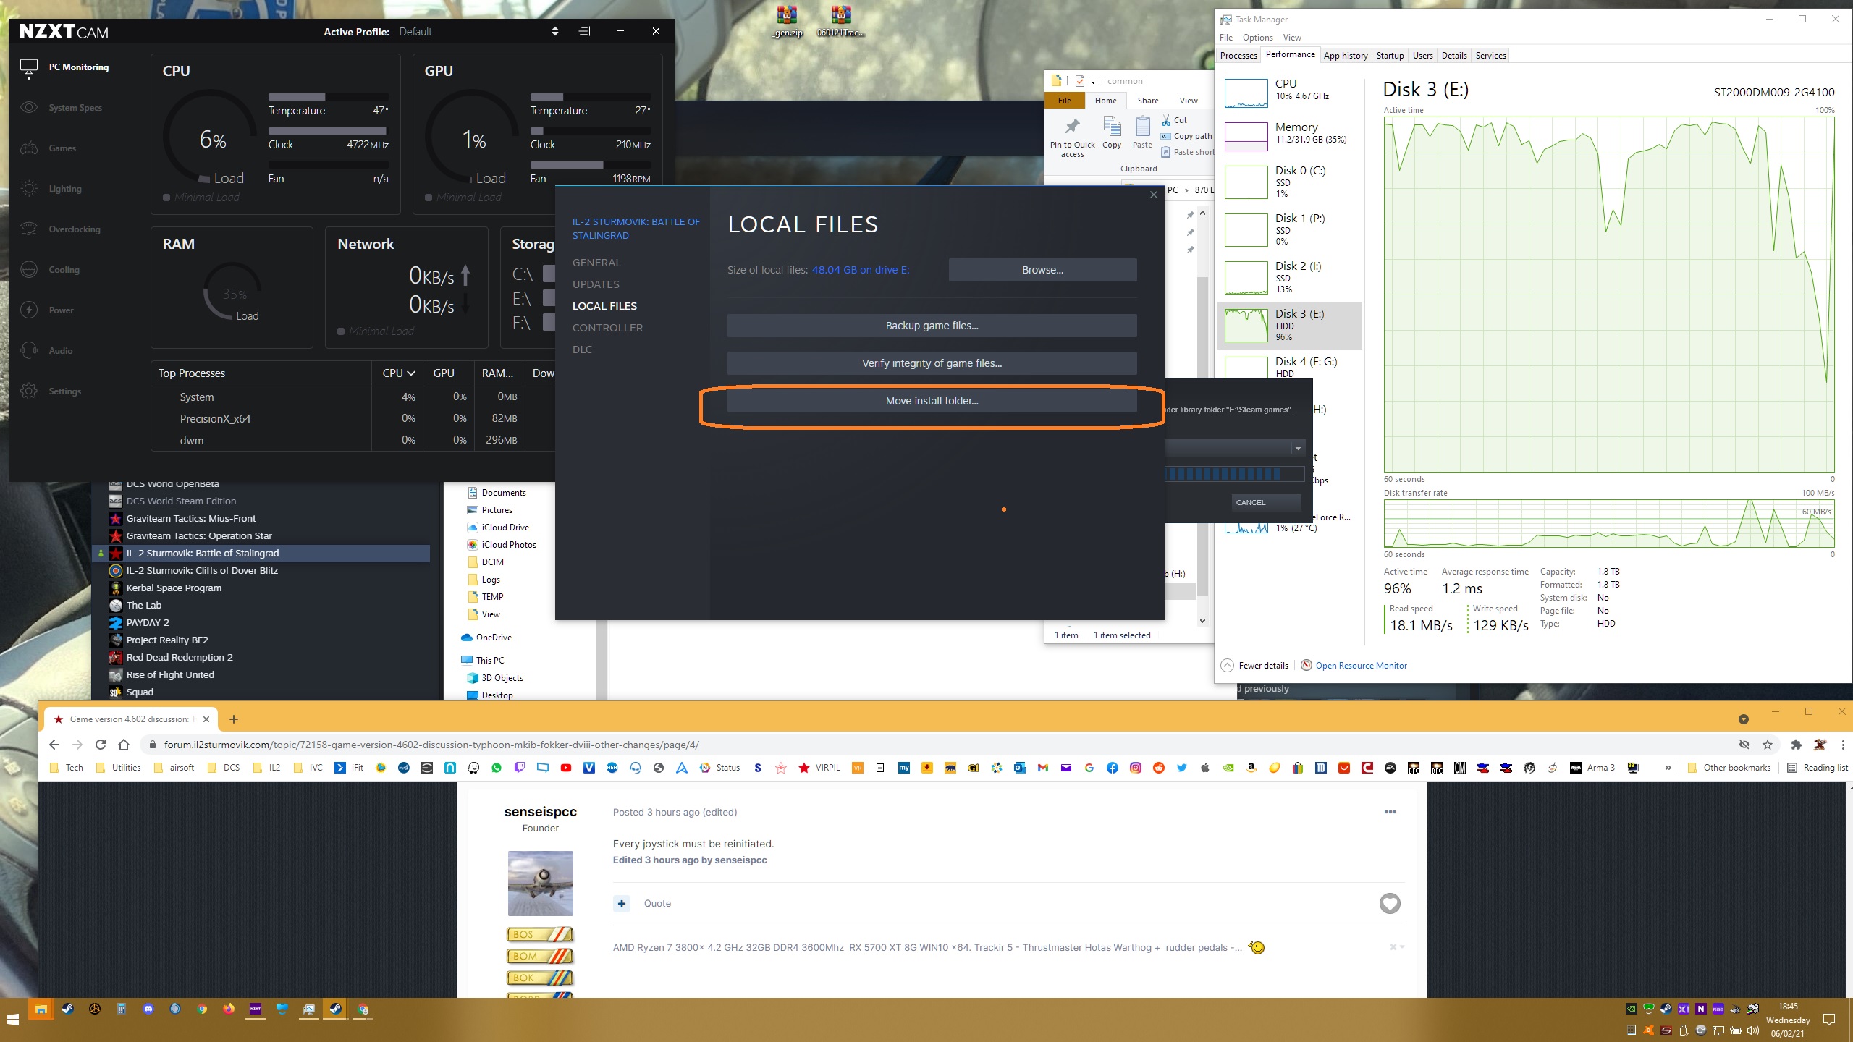Click the Chrome home icon
The height and width of the screenshot is (1042, 1853).
(124, 745)
